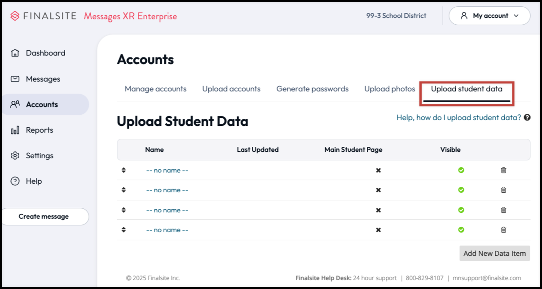Click the reorder arrows on the first data item

click(x=123, y=170)
